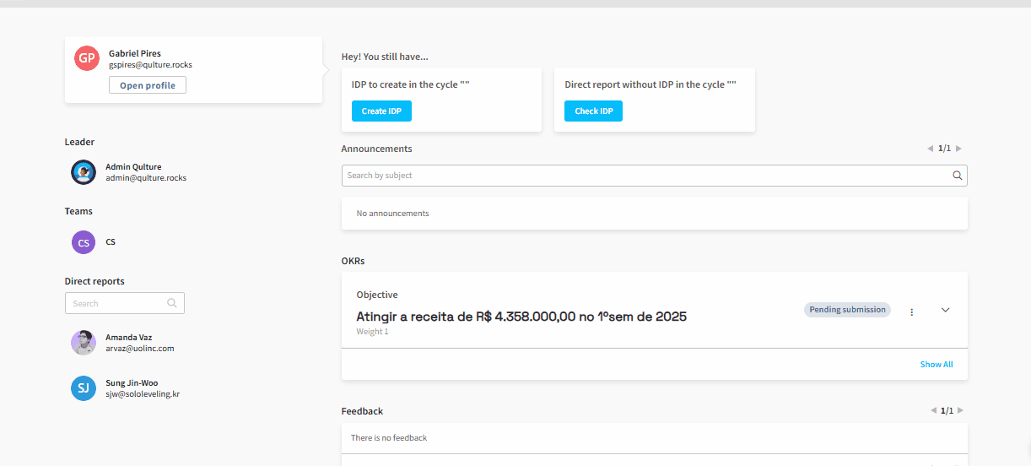Expand the OKR objective chevron
Viewport: 1031px width, 466px height.
point(945,310)
